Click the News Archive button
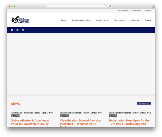162x137 pixels. [x=144, y=103]
